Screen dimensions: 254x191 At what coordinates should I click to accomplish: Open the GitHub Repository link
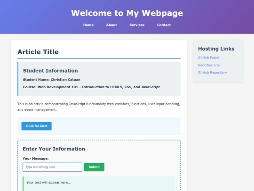tap(212, 73)
